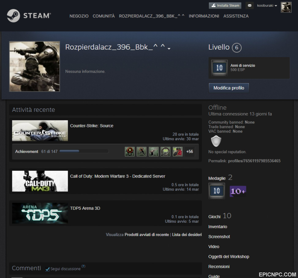Image resolution: width=298 pixels, height=278 pixels.
Task: Open the NEGOZIO menu
Action: tap(79, 16)
